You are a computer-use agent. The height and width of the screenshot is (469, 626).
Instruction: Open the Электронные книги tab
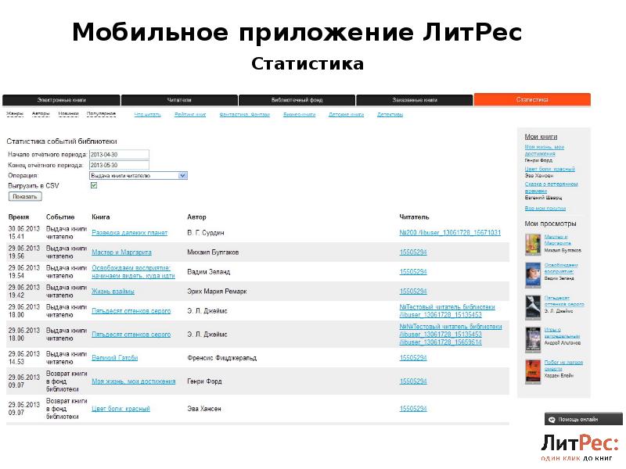(61, 100)
